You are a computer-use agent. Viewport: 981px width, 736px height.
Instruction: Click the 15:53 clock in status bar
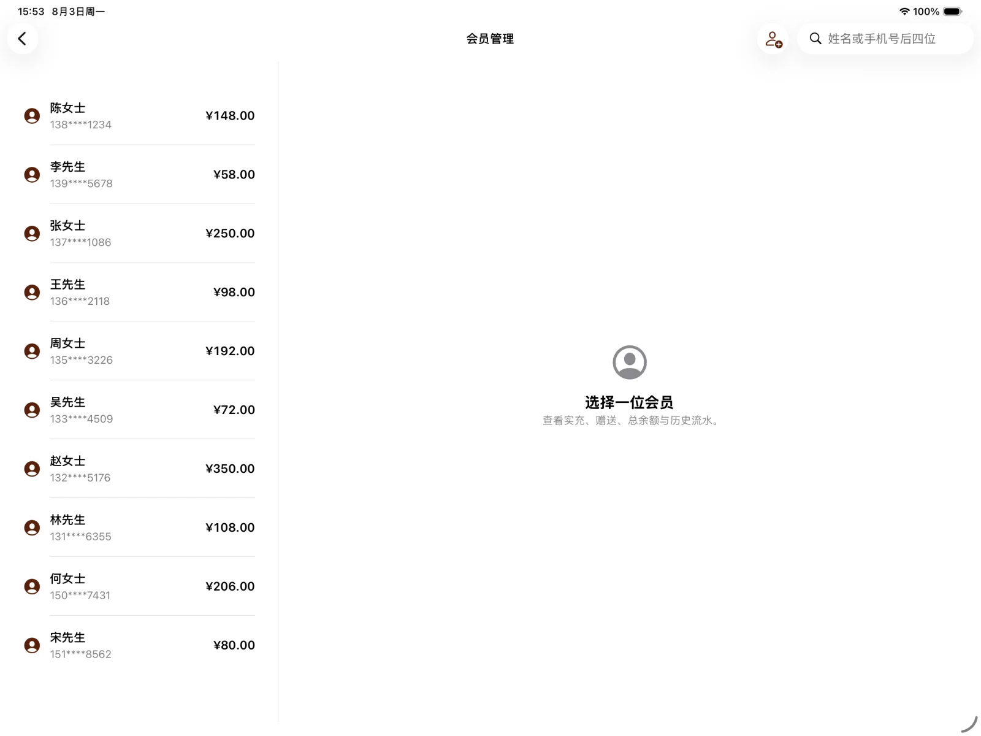pyautogui.click(x=31, y=12)
